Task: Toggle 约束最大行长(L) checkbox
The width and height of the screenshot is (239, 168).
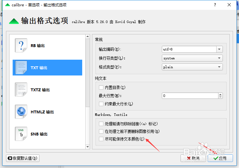Action: (101, 104)
